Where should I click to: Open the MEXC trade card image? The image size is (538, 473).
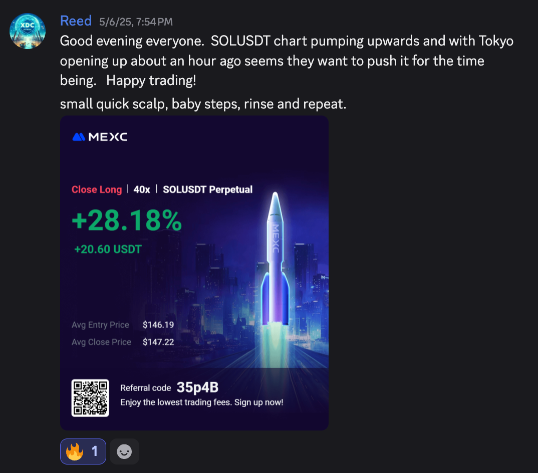(x=194, y=273)
